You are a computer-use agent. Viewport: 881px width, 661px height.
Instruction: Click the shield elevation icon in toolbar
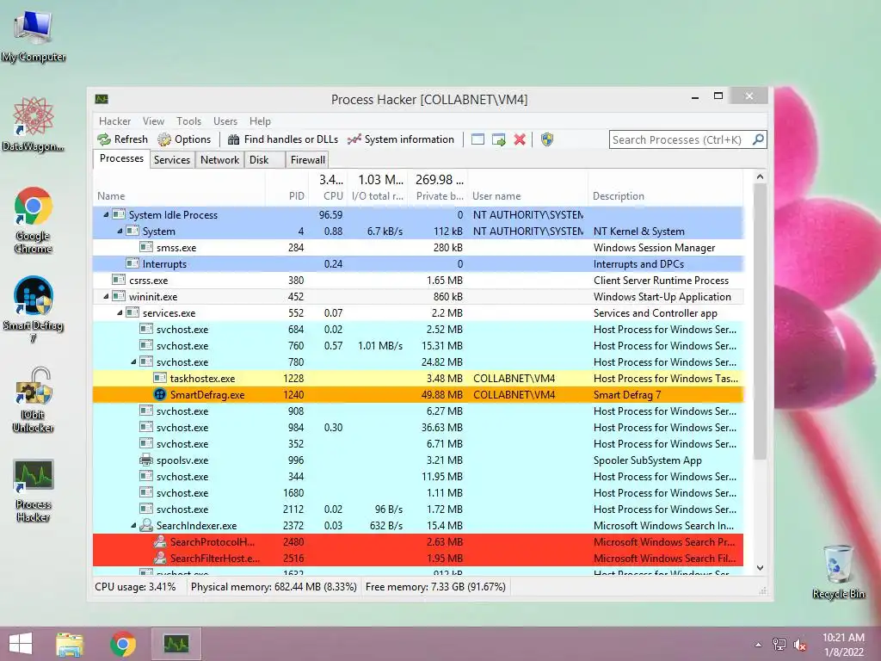pyautogui.click(x=547, y=139)
